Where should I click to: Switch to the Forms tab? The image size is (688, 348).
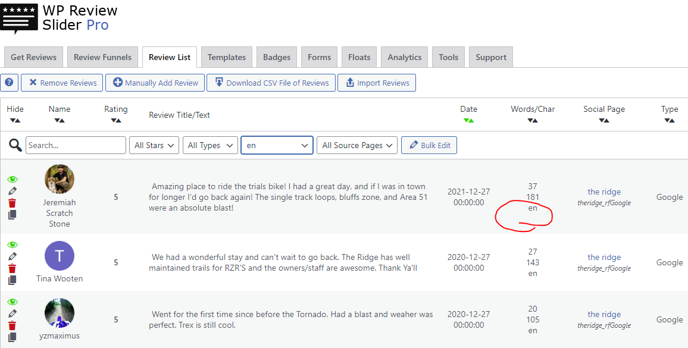point(320,57)
